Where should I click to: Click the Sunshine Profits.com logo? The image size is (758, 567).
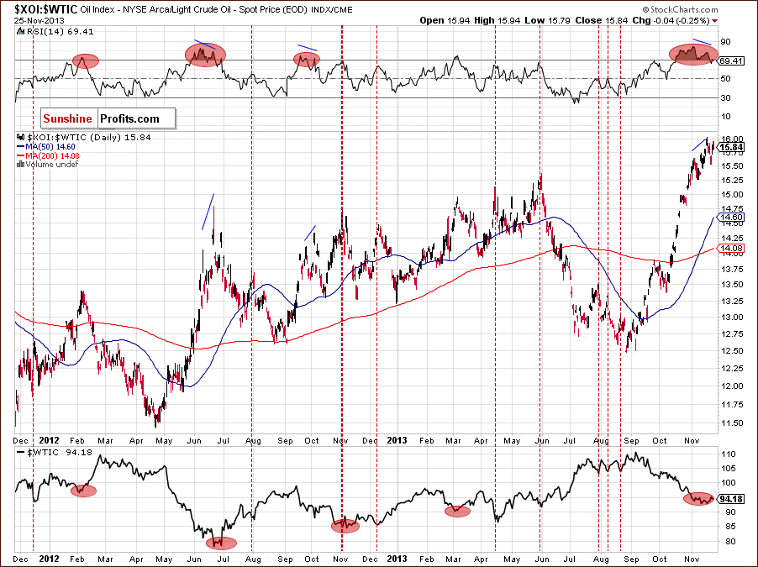pos(108,118)
